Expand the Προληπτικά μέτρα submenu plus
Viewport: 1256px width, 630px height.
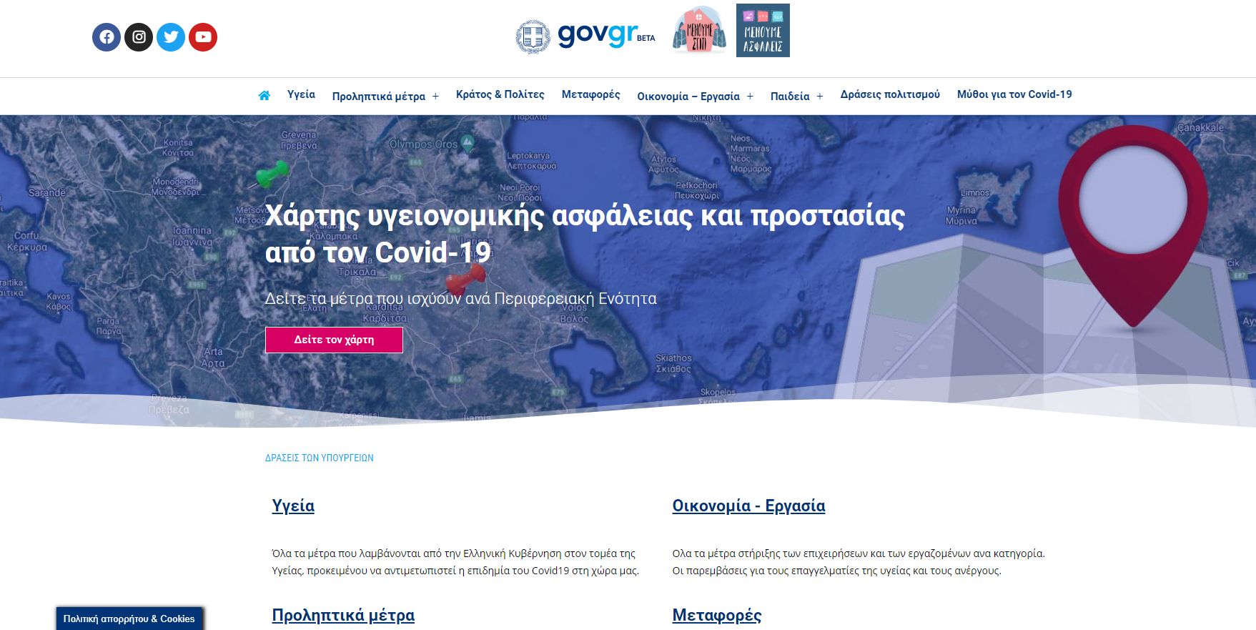point(435,97)
